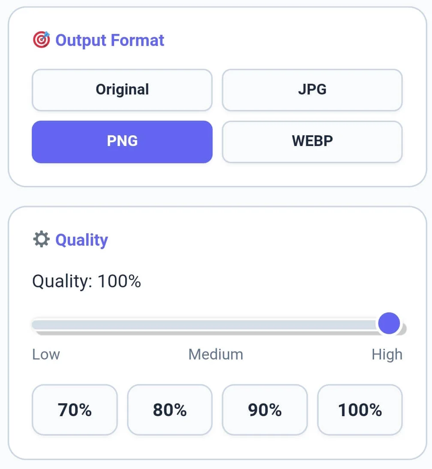The width and height of the screenshot is (432, 469).
Task: Apply the 90% quality preset
Action: (265, 409)
